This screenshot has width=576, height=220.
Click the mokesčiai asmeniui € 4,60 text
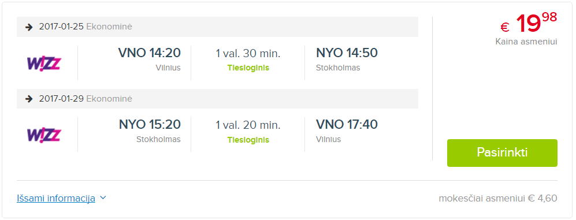pos(498,199)
